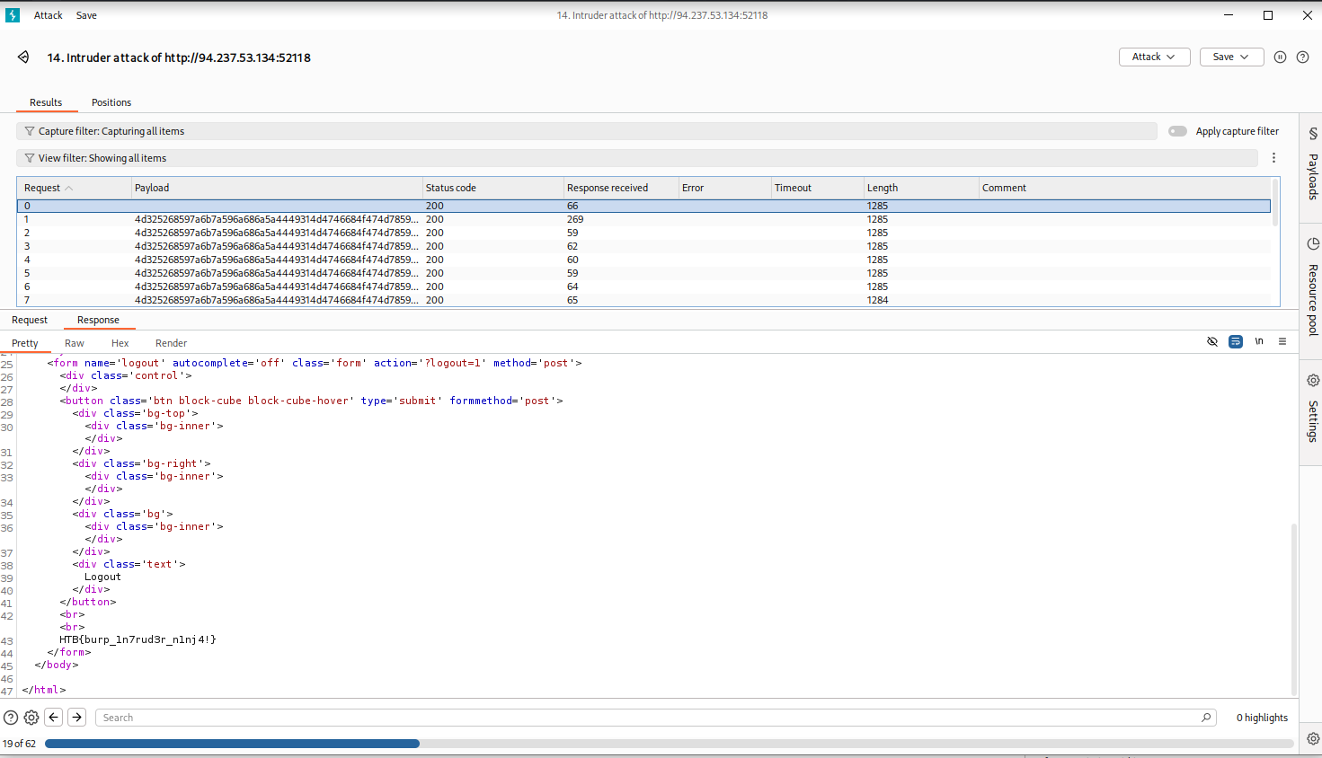Screen dimensions: 1322x758
Task: Open the Capture filter settings bar
Action: point(586,131)
